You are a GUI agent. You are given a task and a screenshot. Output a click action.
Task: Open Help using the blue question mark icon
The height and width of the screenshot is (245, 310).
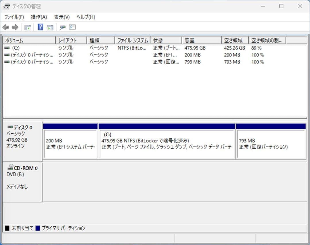[x=40, y=27]
